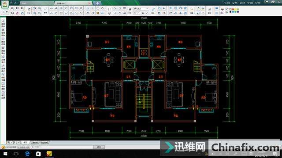Launch Microsoft Edge from the taskbar

click(27, 154)
